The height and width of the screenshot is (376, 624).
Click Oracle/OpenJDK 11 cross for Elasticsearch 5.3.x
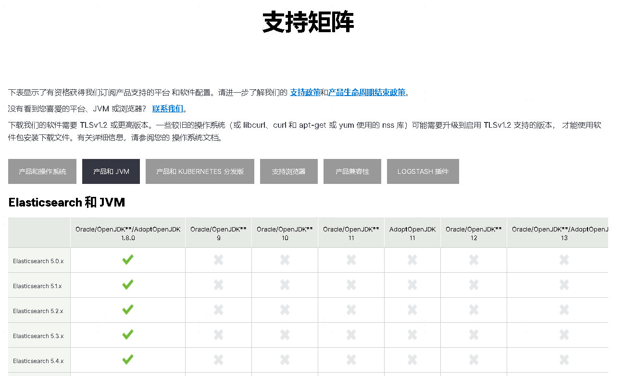coord(351,335)
